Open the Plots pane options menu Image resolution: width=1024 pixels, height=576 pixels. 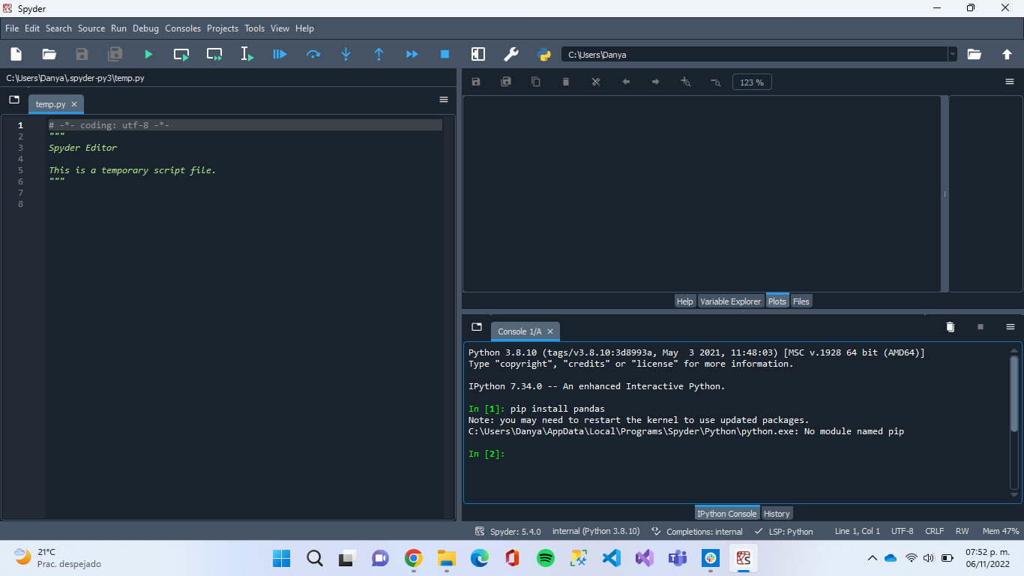point(1010,82)
